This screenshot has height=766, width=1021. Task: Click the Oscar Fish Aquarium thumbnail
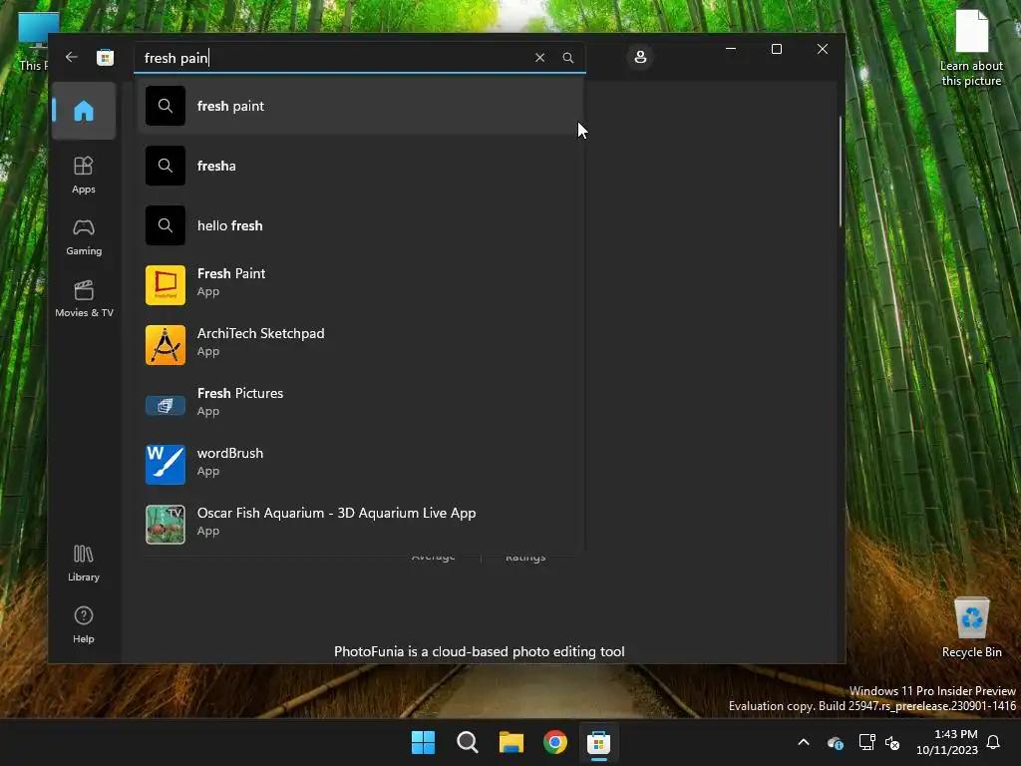(x=166, y=525)
